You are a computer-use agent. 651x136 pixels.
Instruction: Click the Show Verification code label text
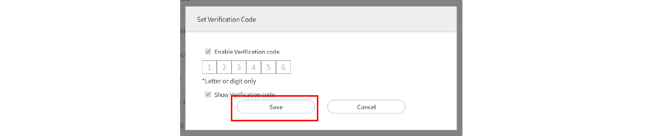(244, 95)
